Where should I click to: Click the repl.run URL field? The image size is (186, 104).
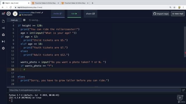[95, 90]
